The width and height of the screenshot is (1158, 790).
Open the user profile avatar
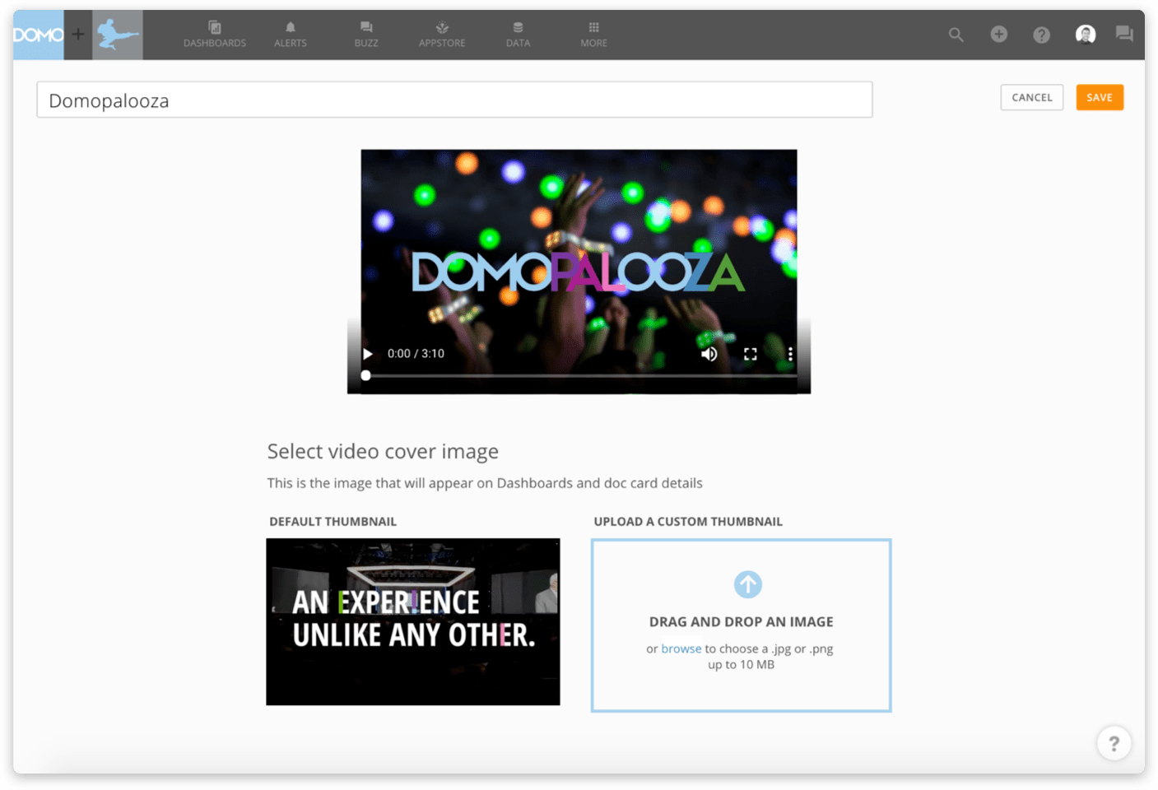coord(1086,34)
